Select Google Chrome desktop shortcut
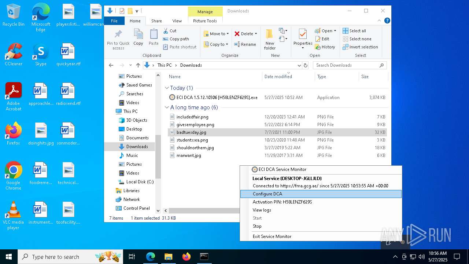This screenshot has width=469, height=264. (x=14, y=176)
